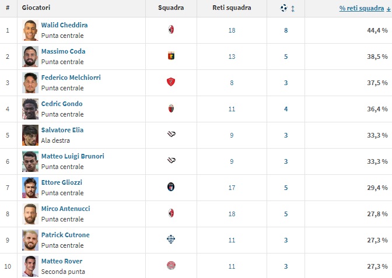Open Federico Melchiorri's player profile

tap(69, 78)
